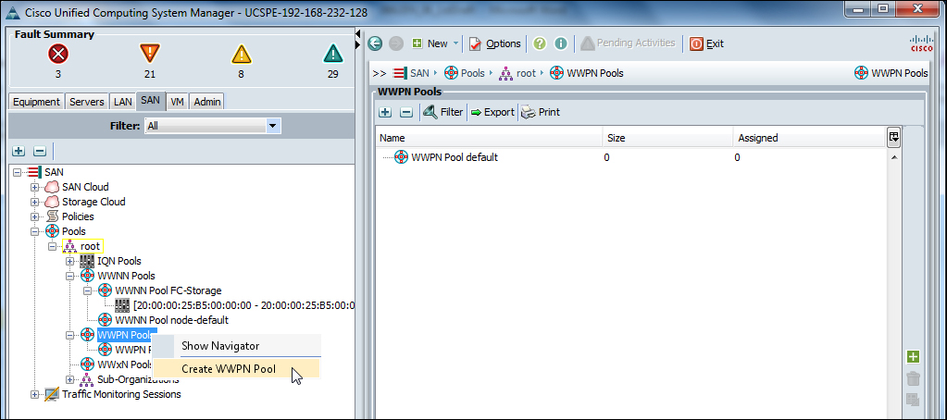This screenshot has width=947, height=420.
Task: Click Pools in the breadcrumb path
Action: (472, 74)
